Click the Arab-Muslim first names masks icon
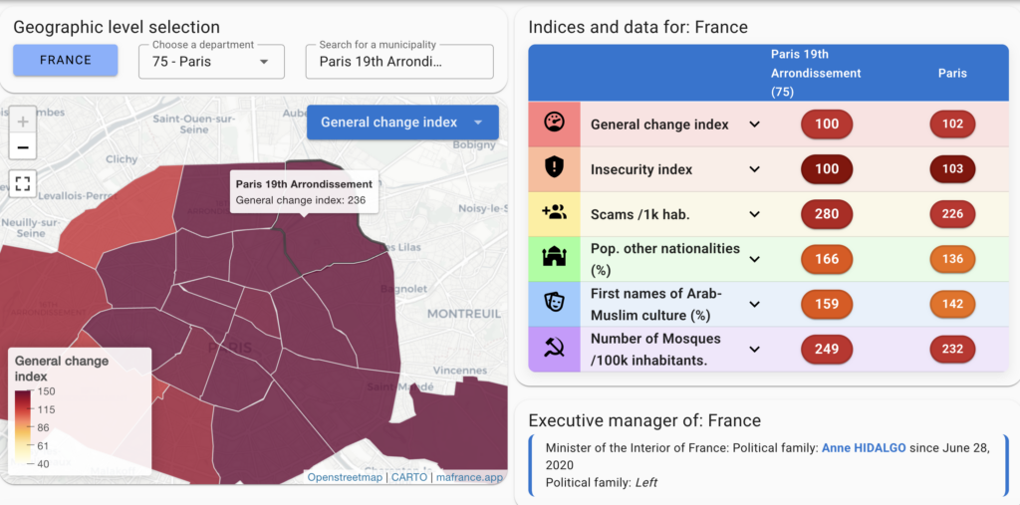Viewport: 1020px width, 505px height. 554,303
